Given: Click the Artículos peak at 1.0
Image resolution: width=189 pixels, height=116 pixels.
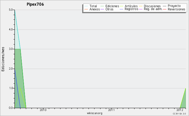Looking at the screenshot, I should point(20,88).
